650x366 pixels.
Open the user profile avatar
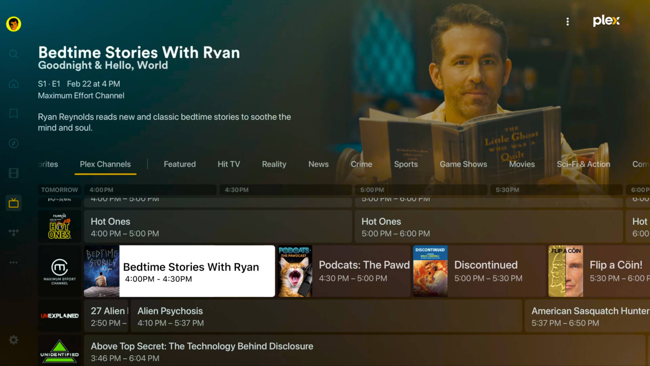pyautogui.click(x=14, y=24)
